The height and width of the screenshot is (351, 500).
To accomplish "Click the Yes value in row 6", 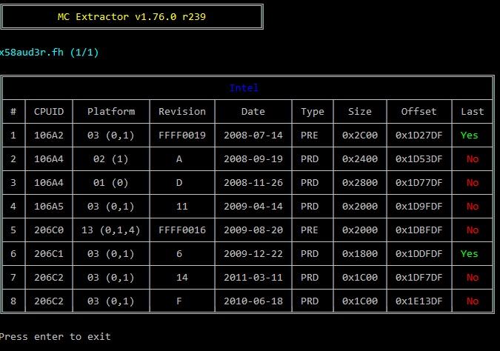I will [x=469, y=254].
